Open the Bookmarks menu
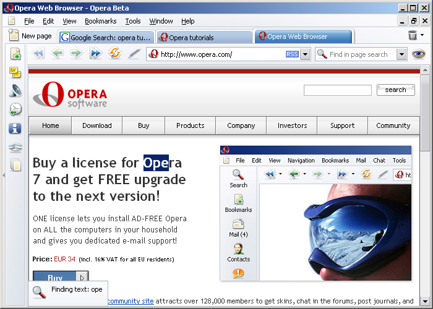 100,21
